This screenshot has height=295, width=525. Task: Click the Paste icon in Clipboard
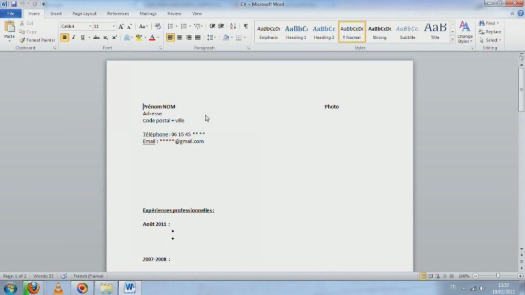[x=9, y=29]
